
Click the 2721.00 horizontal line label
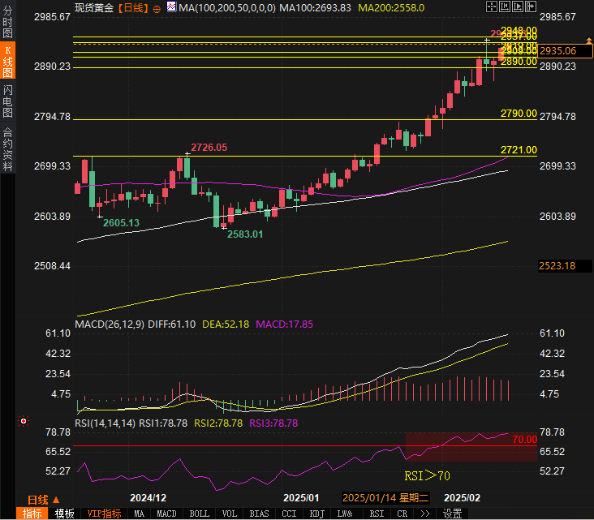tap(519, 150)
